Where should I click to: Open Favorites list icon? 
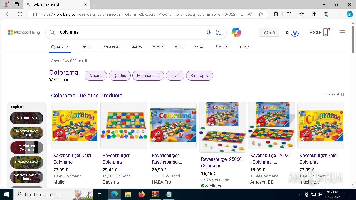(x=301, y=14)
